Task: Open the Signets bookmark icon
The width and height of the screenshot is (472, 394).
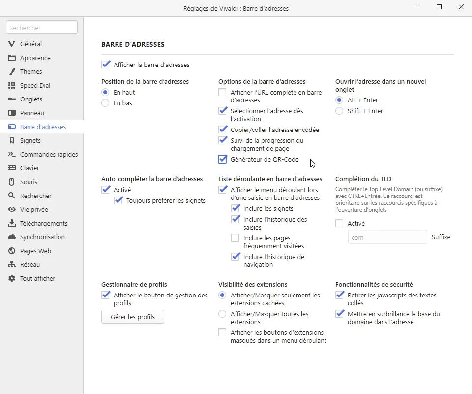Action: click(12, 141)
